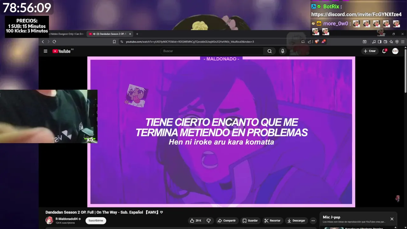Click the 124 K suscriptores text
This screenshot has height=229, width=407.
pos(65,223)
